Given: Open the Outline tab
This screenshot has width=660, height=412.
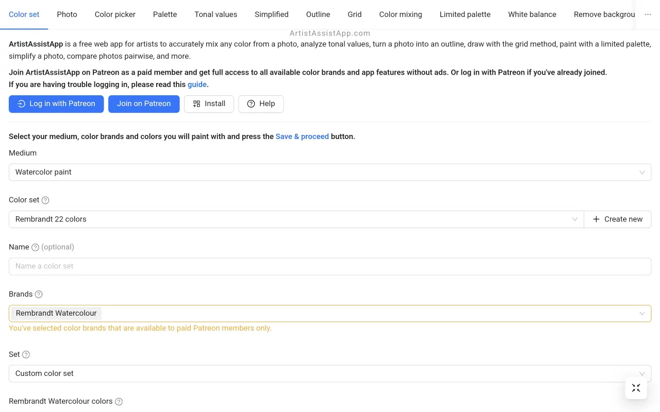Looking at the screenshot, I should [x=318, y=14].
